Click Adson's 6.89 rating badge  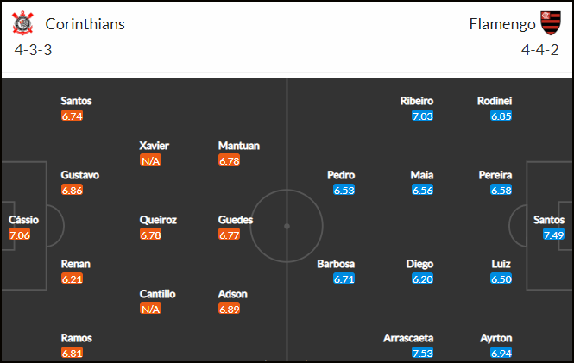tap(229, 309)
